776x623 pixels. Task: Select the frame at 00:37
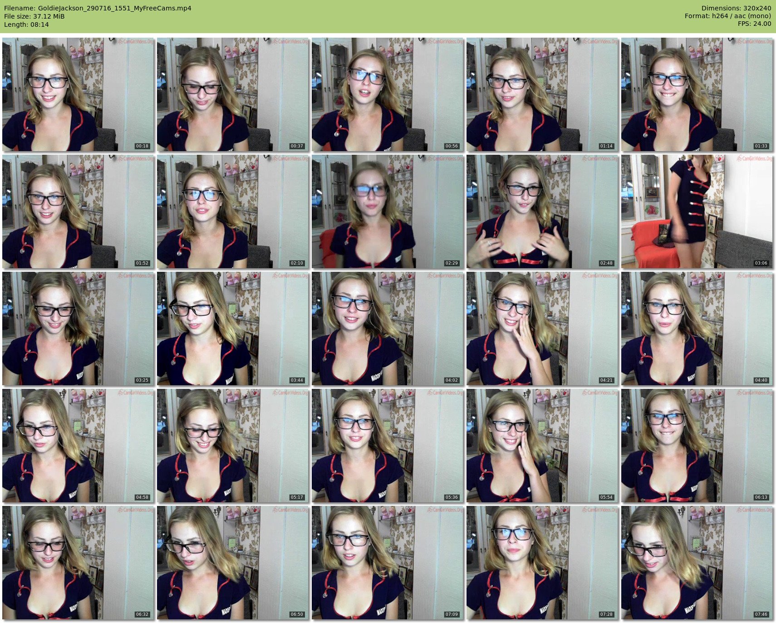[x=233, y=94]
